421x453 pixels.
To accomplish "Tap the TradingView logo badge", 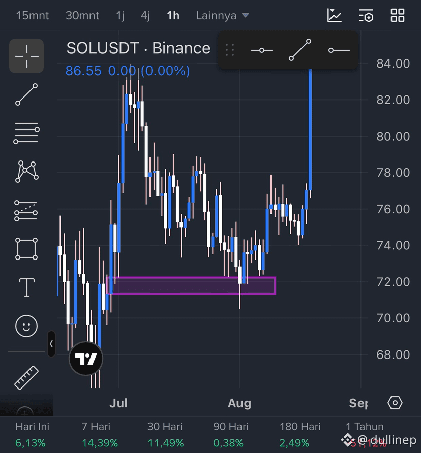I will coord(86,359).
